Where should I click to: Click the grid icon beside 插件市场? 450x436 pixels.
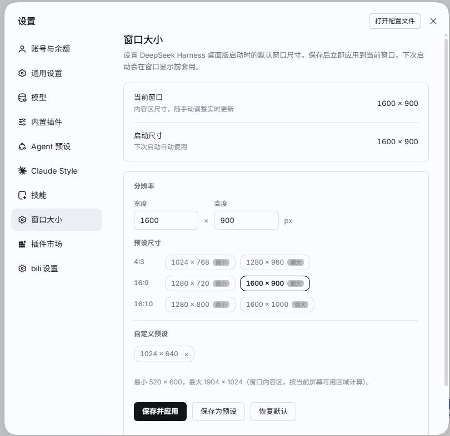point(22,244)
